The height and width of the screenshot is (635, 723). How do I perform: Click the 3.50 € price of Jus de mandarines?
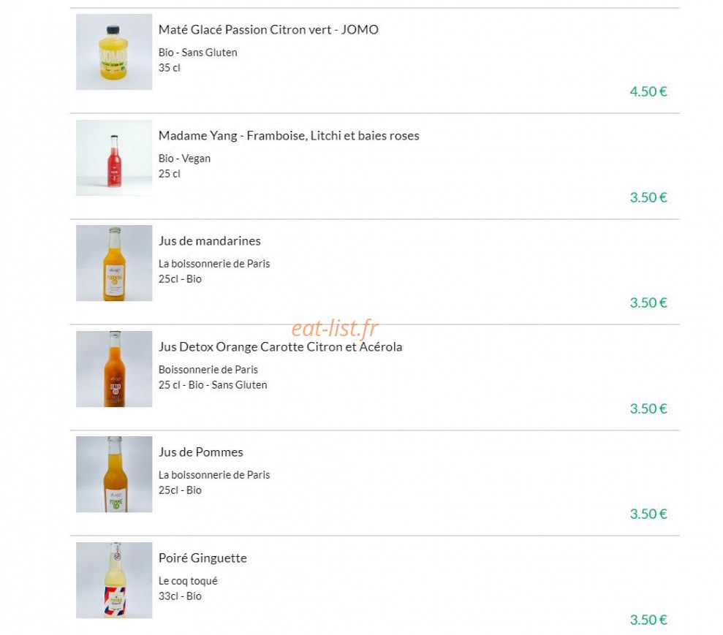point(648,303)
